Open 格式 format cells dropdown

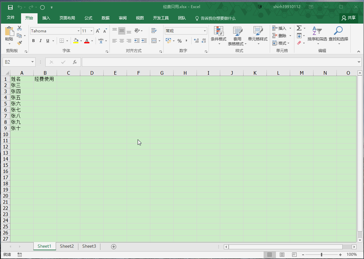tap(281, 43)
